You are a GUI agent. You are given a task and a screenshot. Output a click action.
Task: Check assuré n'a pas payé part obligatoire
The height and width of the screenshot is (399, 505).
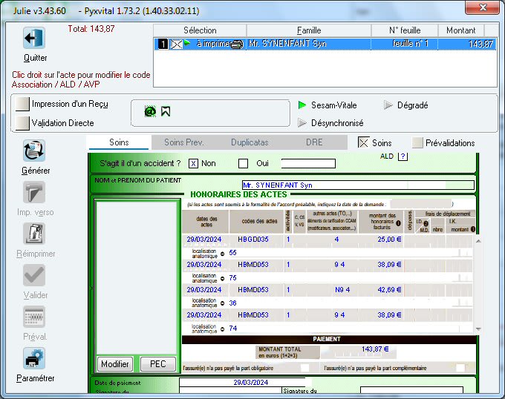pyautogui.click(x=304, y=368)
